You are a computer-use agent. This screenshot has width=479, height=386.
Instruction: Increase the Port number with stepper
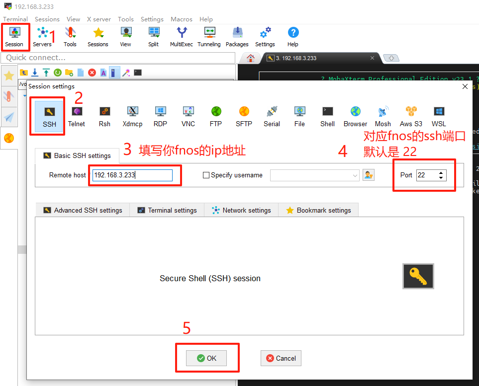point(441,173)
